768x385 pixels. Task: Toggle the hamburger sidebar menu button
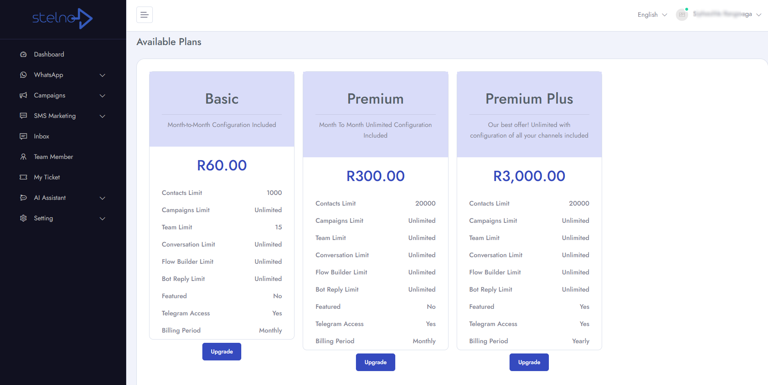tap(144, 15)
